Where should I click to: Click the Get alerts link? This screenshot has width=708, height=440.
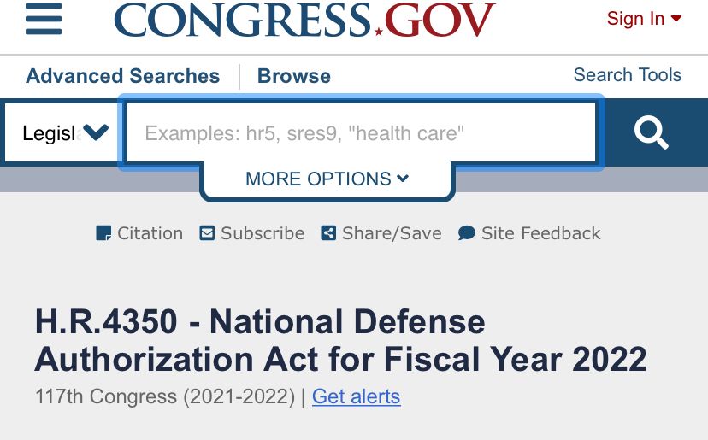[x=356, y=396]
